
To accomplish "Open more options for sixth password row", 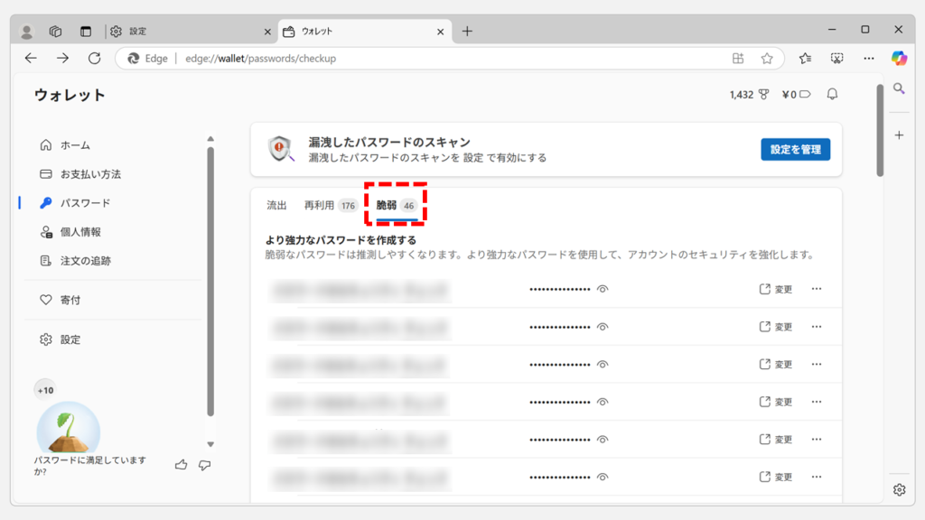I will 817,477.
